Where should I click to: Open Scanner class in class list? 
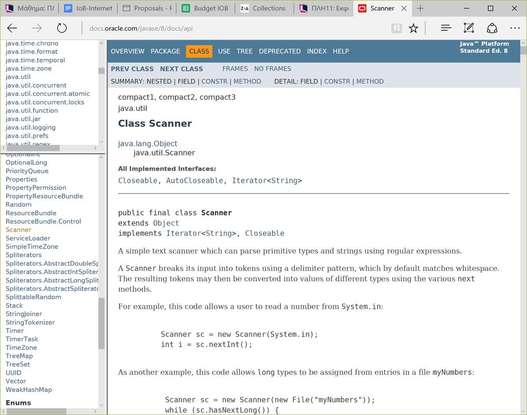[18, 230]
